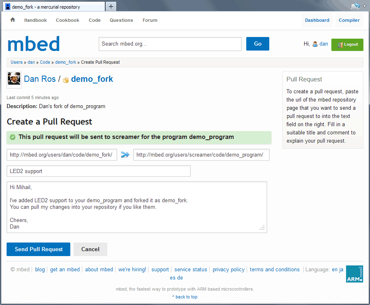Go to the Compiler page

(349, 20)
